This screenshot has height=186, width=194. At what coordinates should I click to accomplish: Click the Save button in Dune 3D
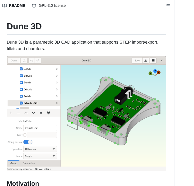(137, 60)
